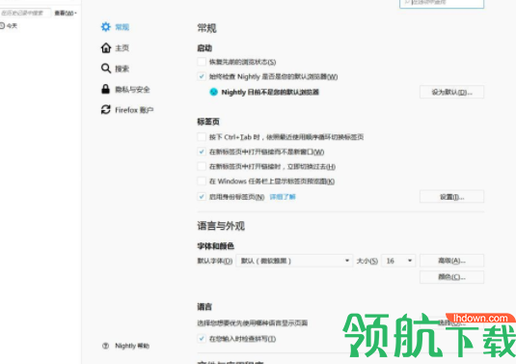Click the 设为默认(D)... button
The height and width of the screenshot is (364, 516).
(x=451, y=92)
